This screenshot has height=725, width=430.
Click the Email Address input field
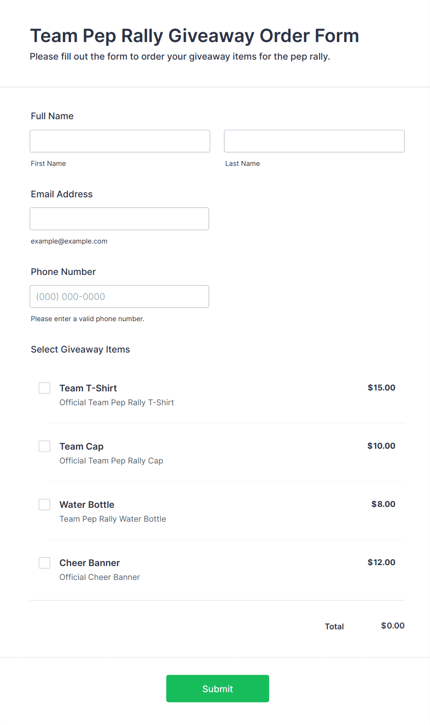tap(119, 219)
